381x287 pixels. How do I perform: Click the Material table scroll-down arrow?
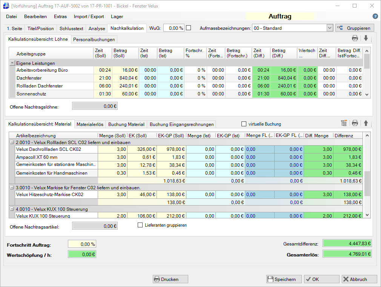pos(367,215)
